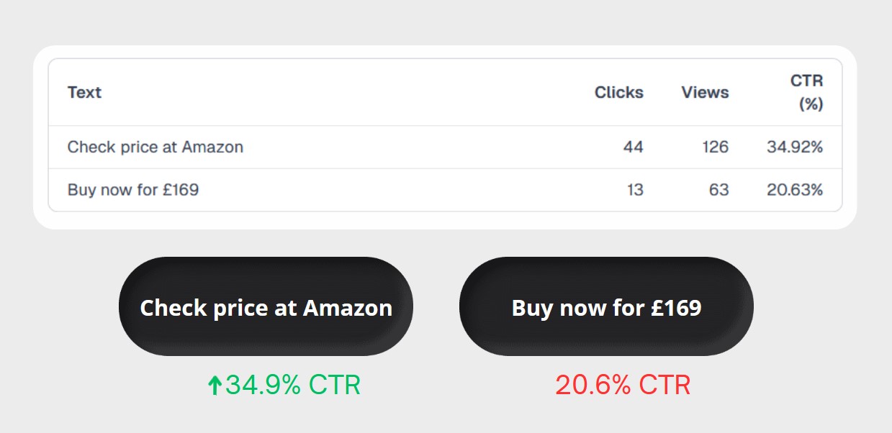Select the CTR (%) column header
This screenshot has width=892, height=433.
(x=806, y=92)
